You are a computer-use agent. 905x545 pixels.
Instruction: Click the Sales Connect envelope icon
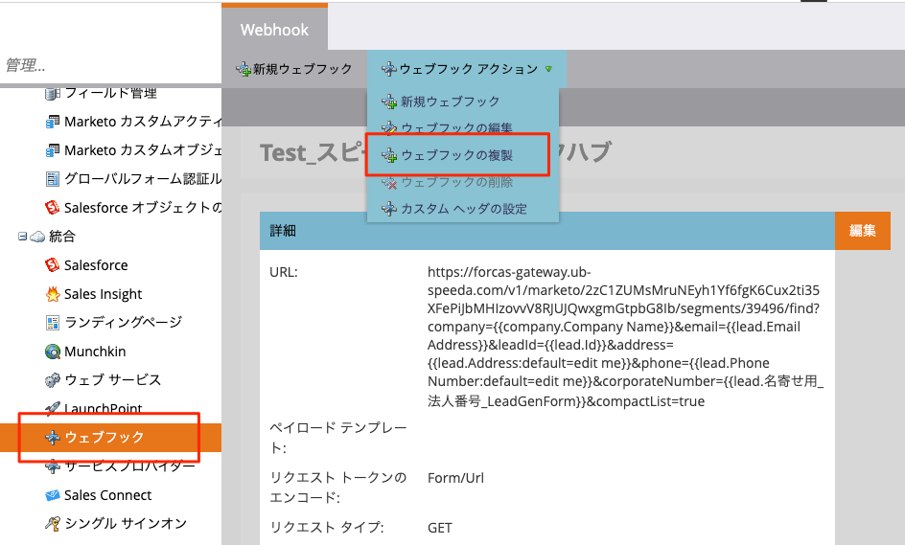54,495
